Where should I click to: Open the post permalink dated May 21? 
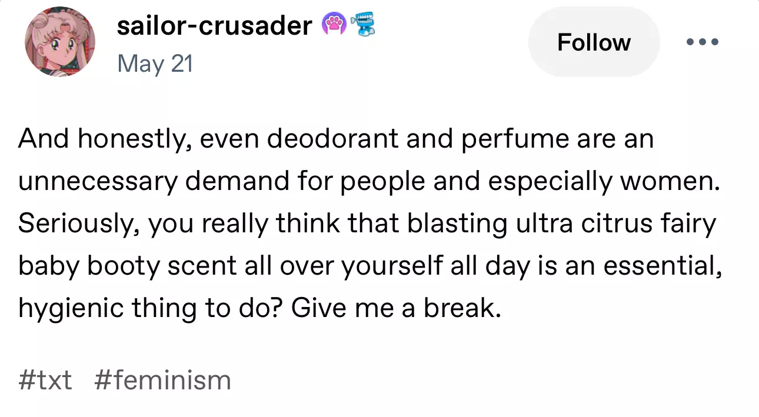(155, 64)
